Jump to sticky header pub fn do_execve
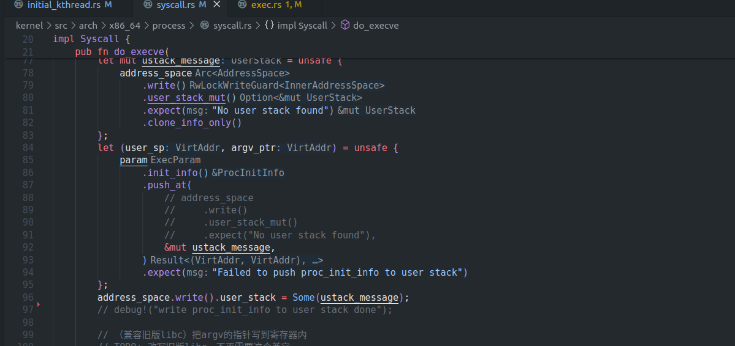735x346 pixels. (121, 52)
